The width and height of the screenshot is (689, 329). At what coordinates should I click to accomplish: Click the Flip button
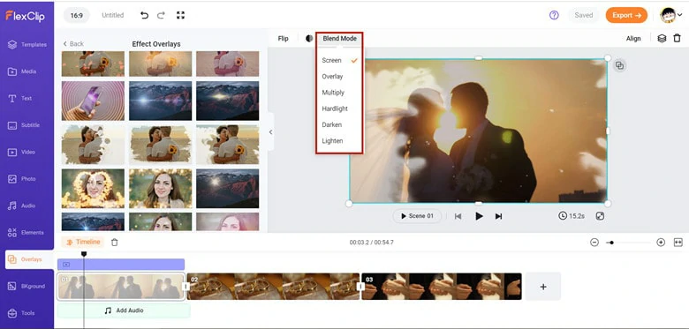point(283,39)
